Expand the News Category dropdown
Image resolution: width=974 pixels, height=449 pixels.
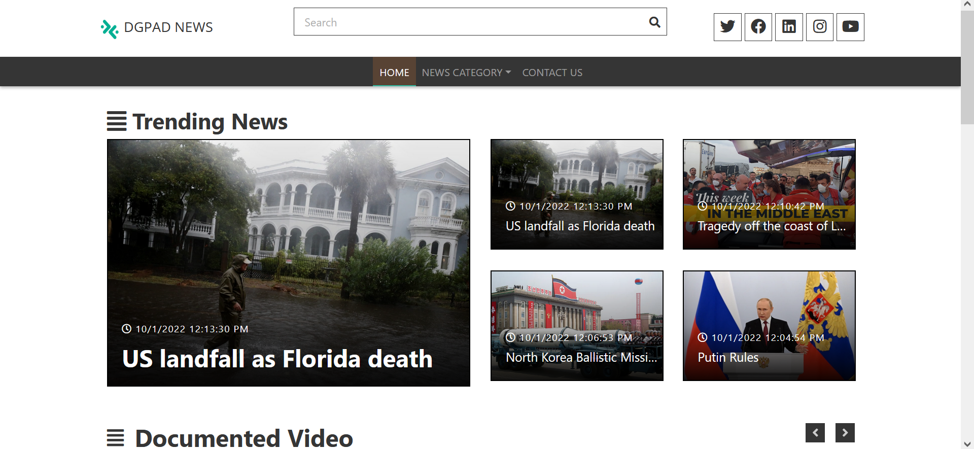coord(466,73)
